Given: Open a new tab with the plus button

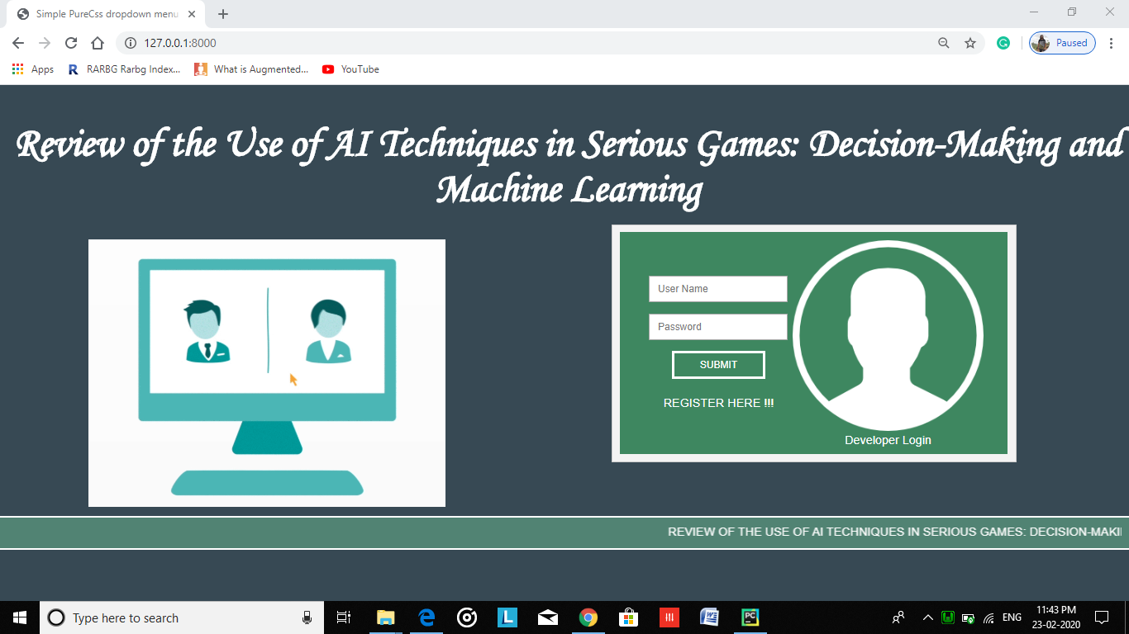Looking at the screenshot, I should (223, 14).
